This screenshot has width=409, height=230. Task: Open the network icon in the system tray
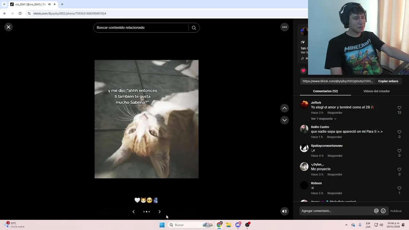coord(376,225)
